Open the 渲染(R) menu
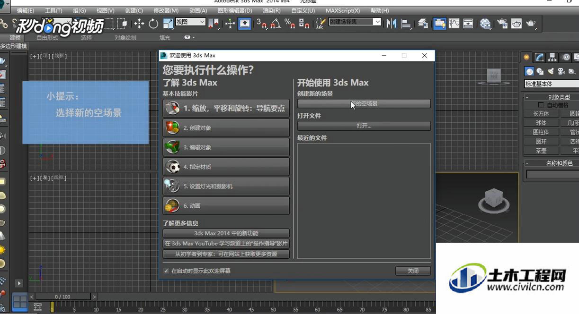 [x=271, y=10]
